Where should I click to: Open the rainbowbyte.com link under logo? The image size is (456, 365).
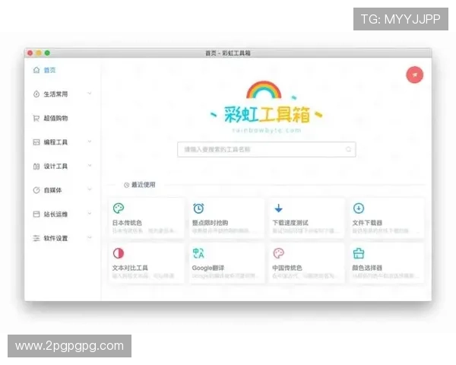coord(267,130)
